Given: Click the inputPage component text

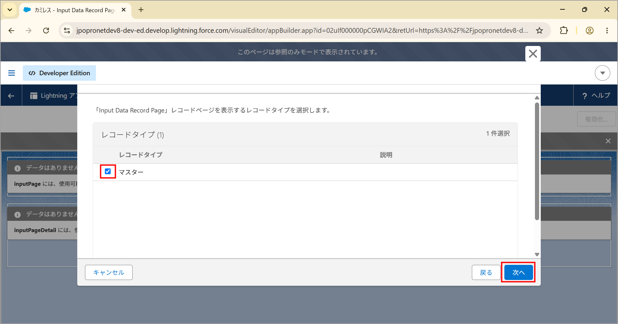Looking at the screenshot, I should 27,184.
